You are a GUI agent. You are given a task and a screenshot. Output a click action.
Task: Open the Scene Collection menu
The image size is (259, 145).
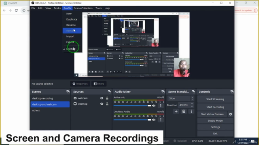pos(83,8)
